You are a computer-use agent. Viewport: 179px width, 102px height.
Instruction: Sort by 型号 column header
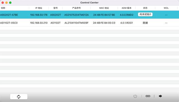(55, 8)
